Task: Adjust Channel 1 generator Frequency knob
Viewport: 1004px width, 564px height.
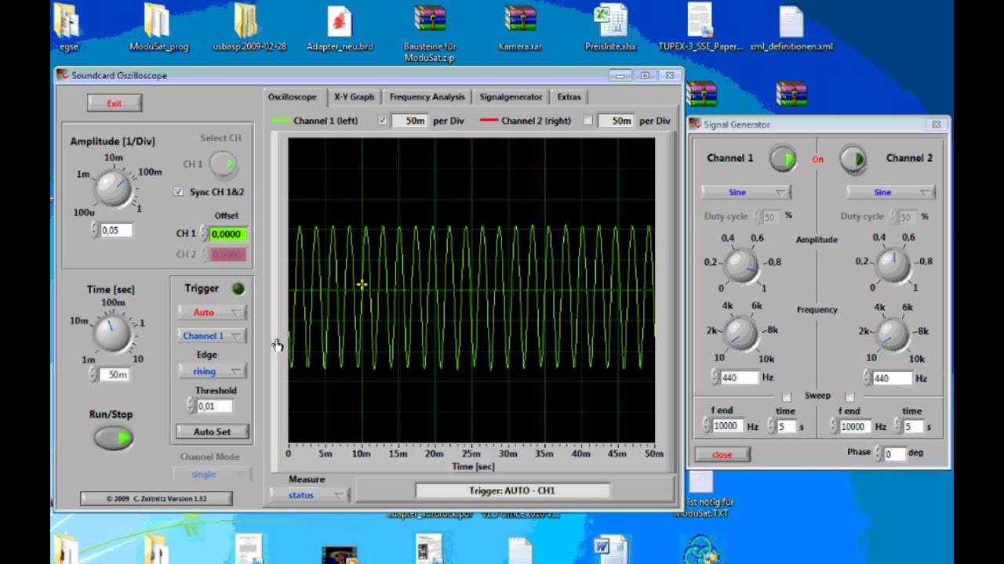Action: [x=741, y=334]
